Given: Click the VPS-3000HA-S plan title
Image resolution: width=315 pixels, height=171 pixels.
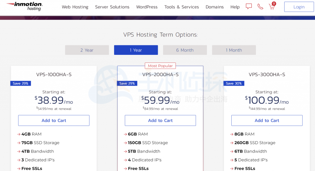Looking at the screenshot, I should 267,75.
